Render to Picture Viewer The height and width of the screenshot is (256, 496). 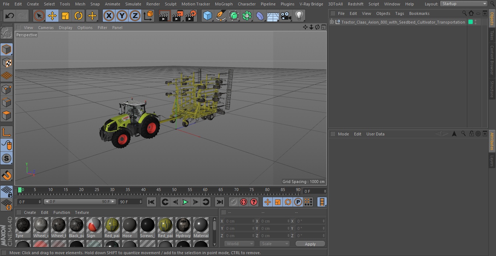pos(178,16)
